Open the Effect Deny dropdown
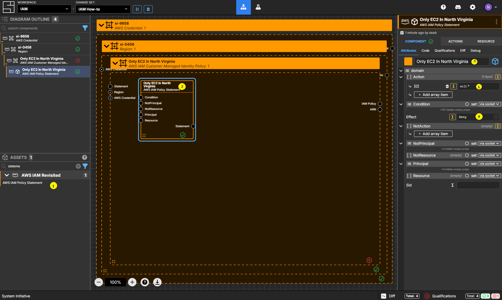The image size is (502, 300). 478,117
